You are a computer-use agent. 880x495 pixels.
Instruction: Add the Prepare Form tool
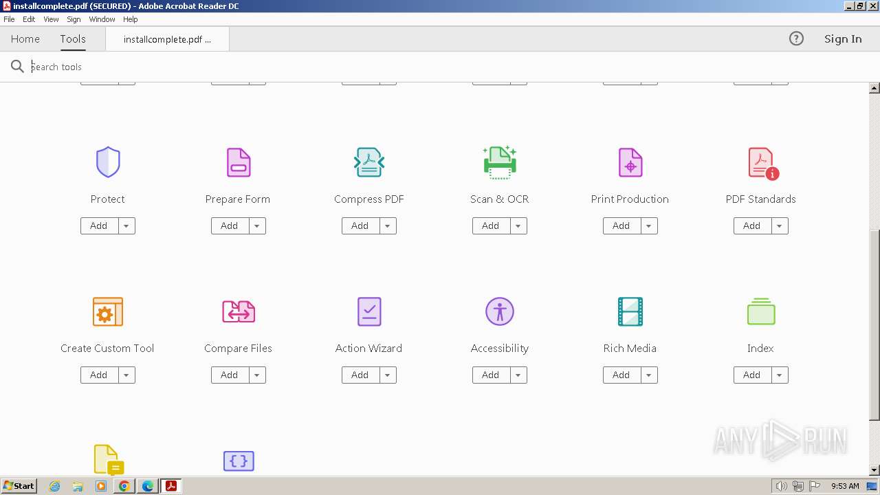click(x=230, y=225)
